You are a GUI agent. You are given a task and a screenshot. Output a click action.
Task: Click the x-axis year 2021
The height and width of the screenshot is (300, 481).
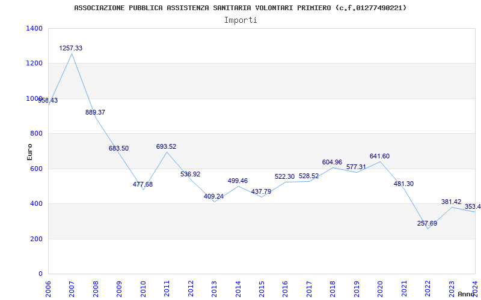pos(404,289)
